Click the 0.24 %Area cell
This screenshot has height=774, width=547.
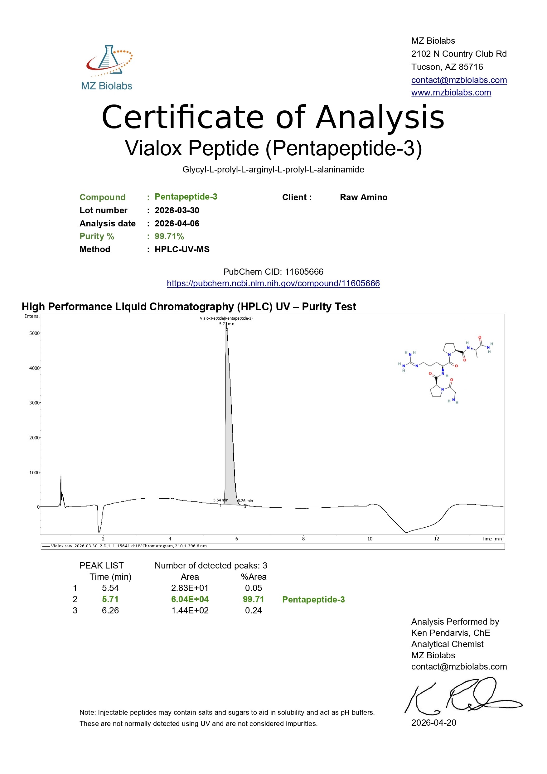coord(254,611)
